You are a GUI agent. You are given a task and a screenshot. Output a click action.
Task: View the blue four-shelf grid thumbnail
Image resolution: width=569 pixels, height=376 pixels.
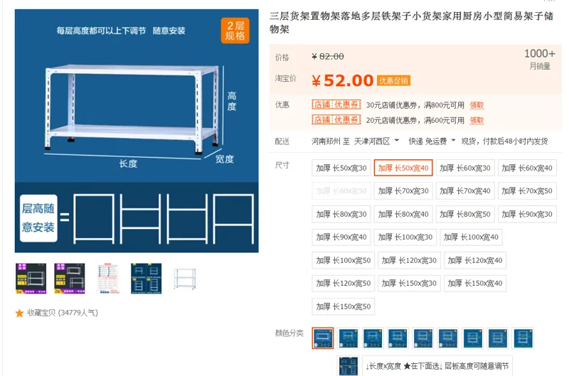coord(147,279)
